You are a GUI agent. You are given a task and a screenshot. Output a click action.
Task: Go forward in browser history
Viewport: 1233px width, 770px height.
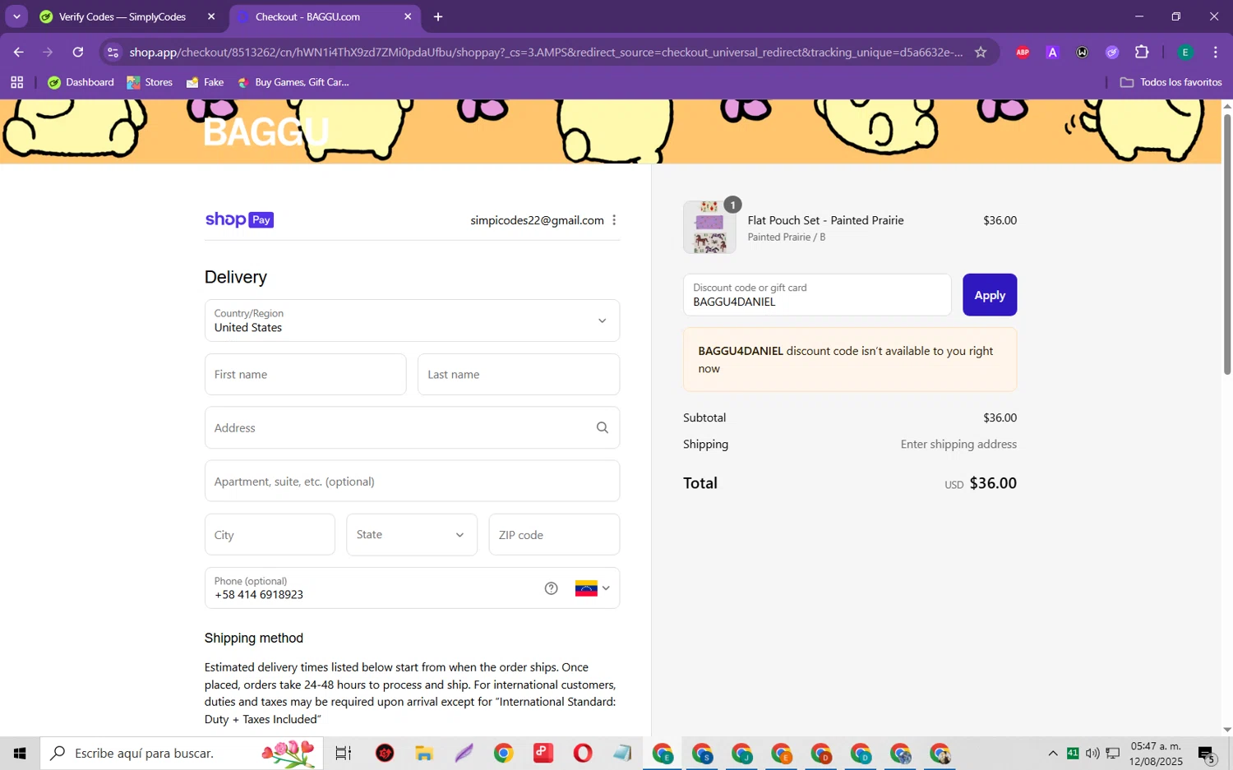click(48, 52)
